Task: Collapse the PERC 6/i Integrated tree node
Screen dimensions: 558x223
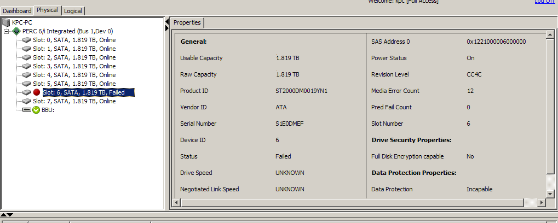Action: (6, 32)
